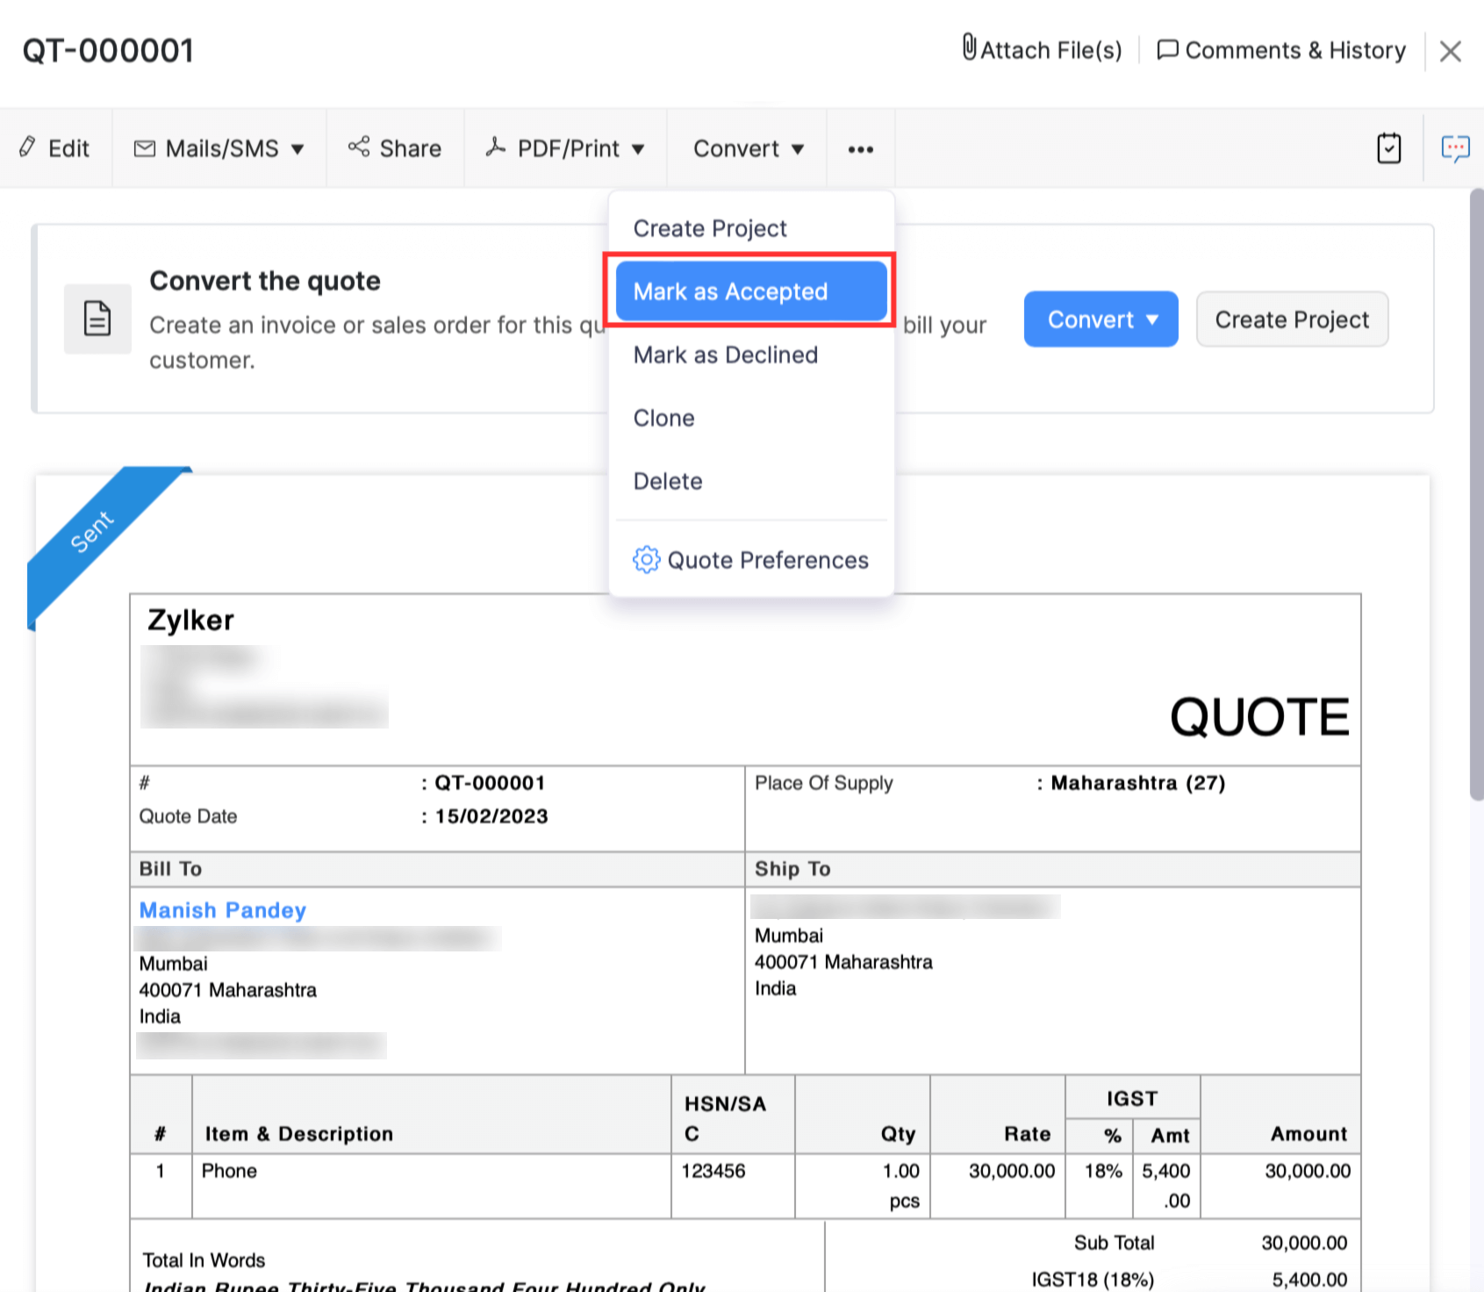The image size is (1484, 1292).
Task: Select Clone from the dropdown menu
Action: pos(664,418)
